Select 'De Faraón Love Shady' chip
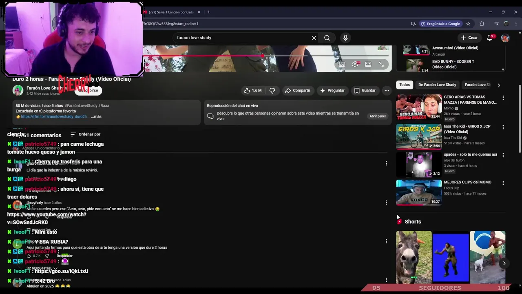522x294 pixels. click(437, 85)
